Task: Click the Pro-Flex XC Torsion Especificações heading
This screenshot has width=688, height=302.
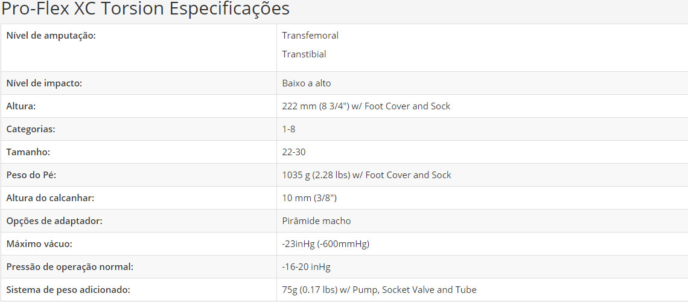Action: pos(145,9)
